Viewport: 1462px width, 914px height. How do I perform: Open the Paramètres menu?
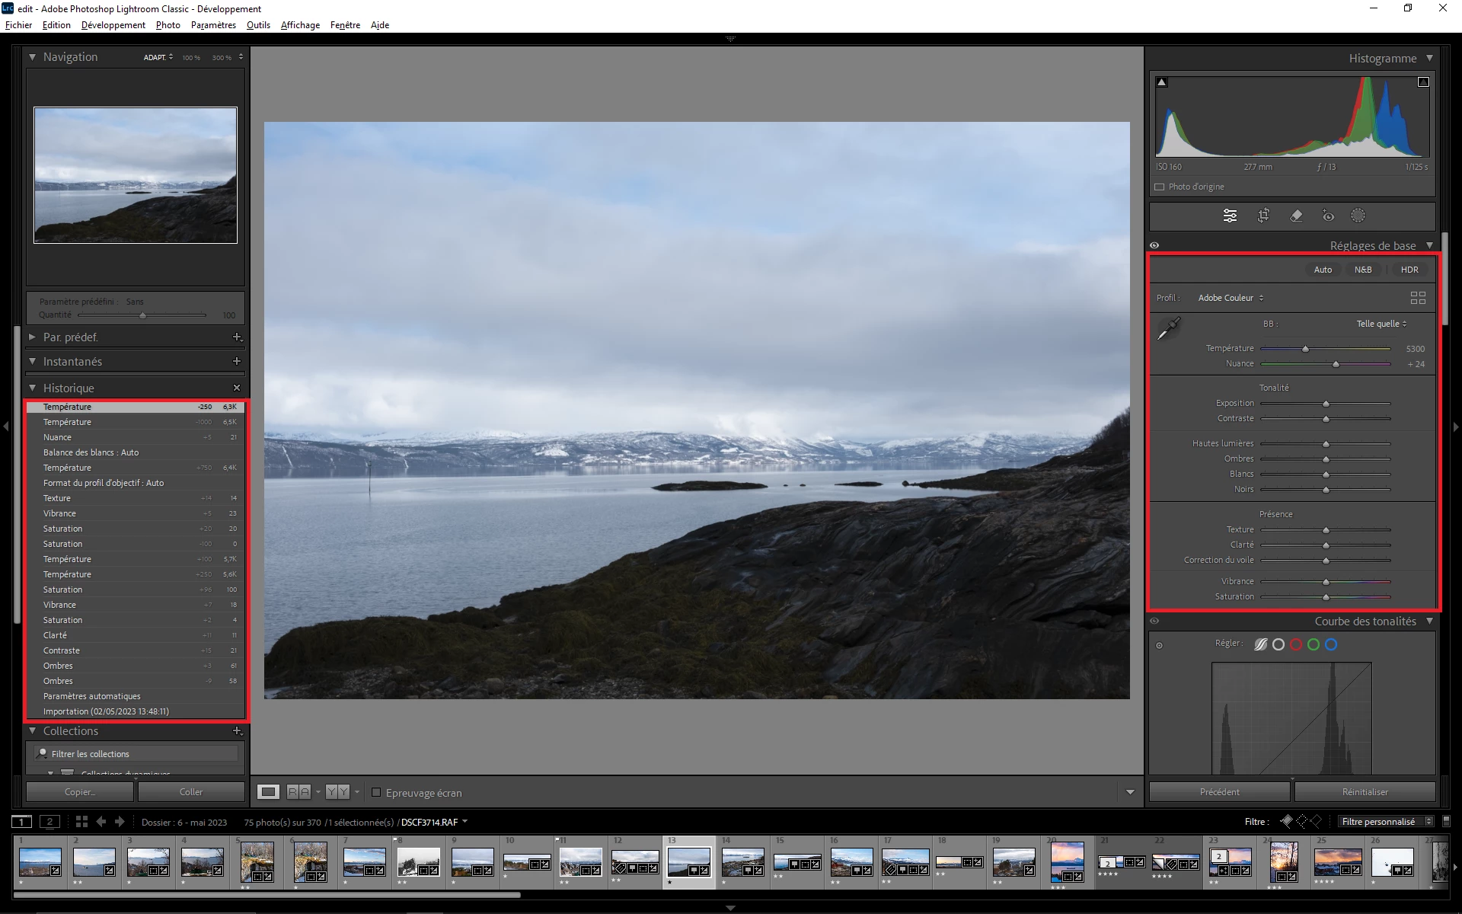(x=213, y=25)
